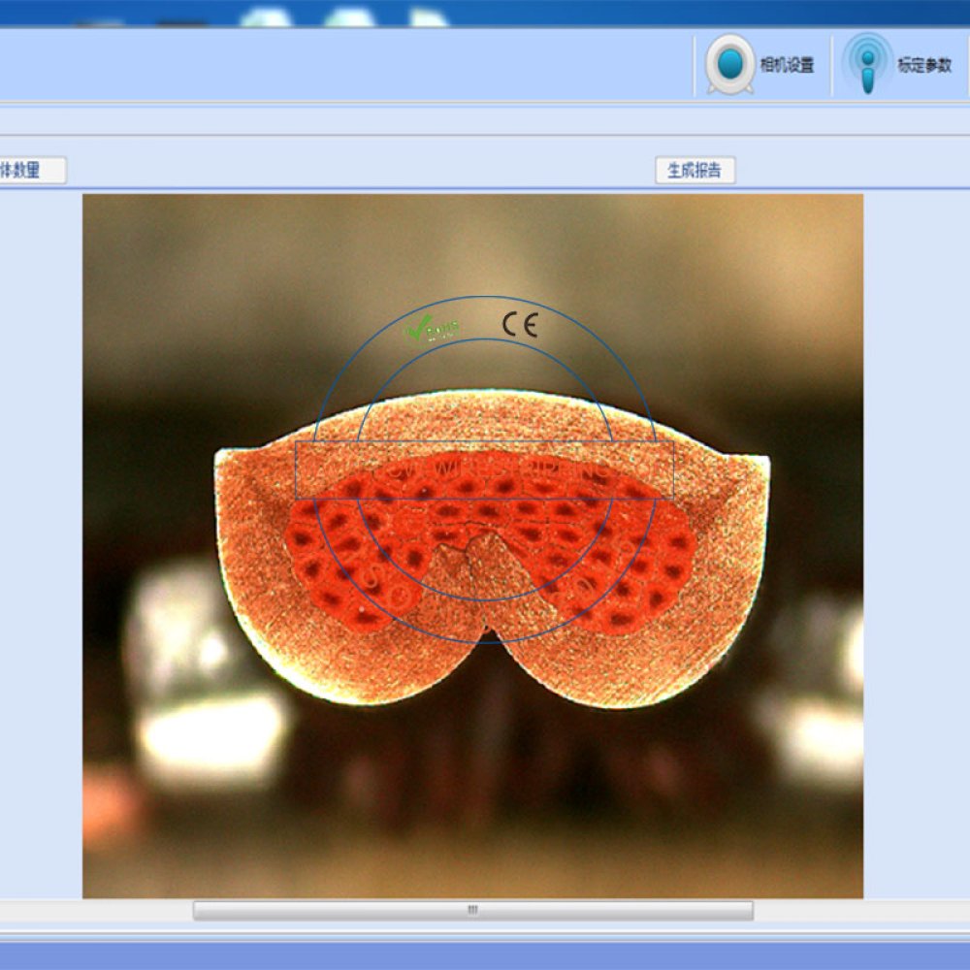Click the V-shaped notch at terminal bottom

click(x=490, y=635)
